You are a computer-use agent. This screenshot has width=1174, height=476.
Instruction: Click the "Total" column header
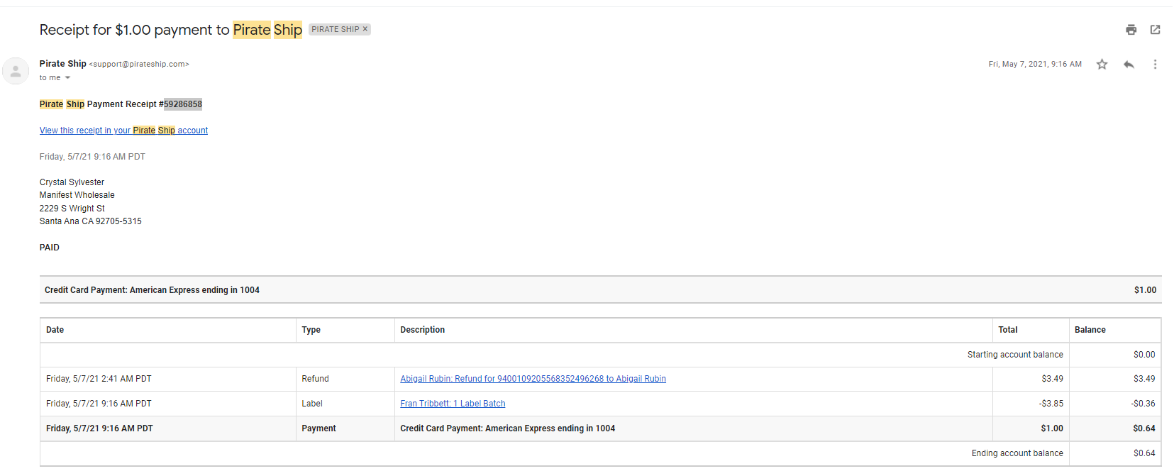[x=1007, y=330]
